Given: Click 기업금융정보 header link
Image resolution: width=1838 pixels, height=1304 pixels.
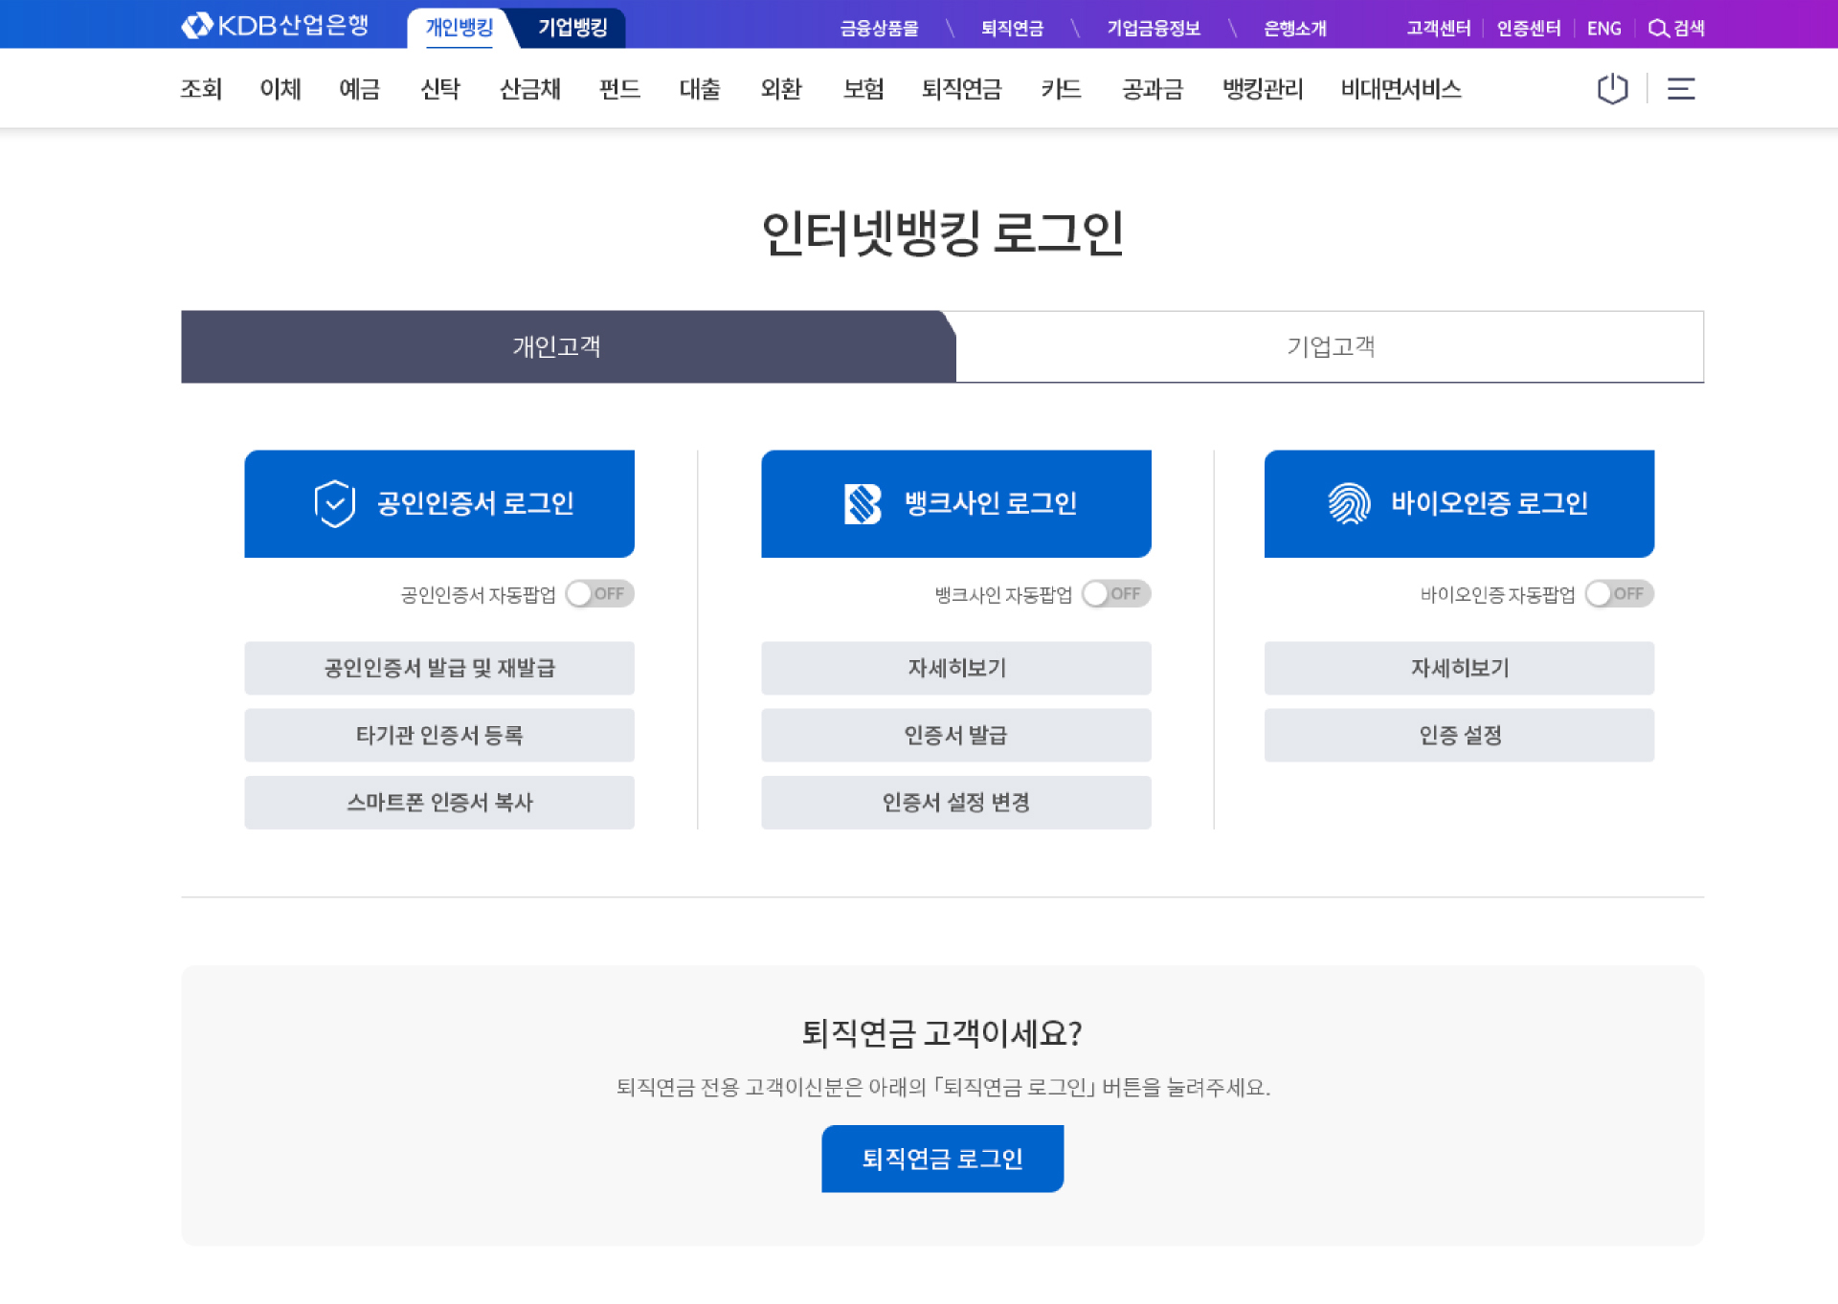Looking at the screenshot, I should coord(1154,29).
